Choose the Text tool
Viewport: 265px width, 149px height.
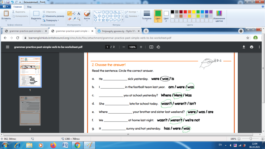78,13
